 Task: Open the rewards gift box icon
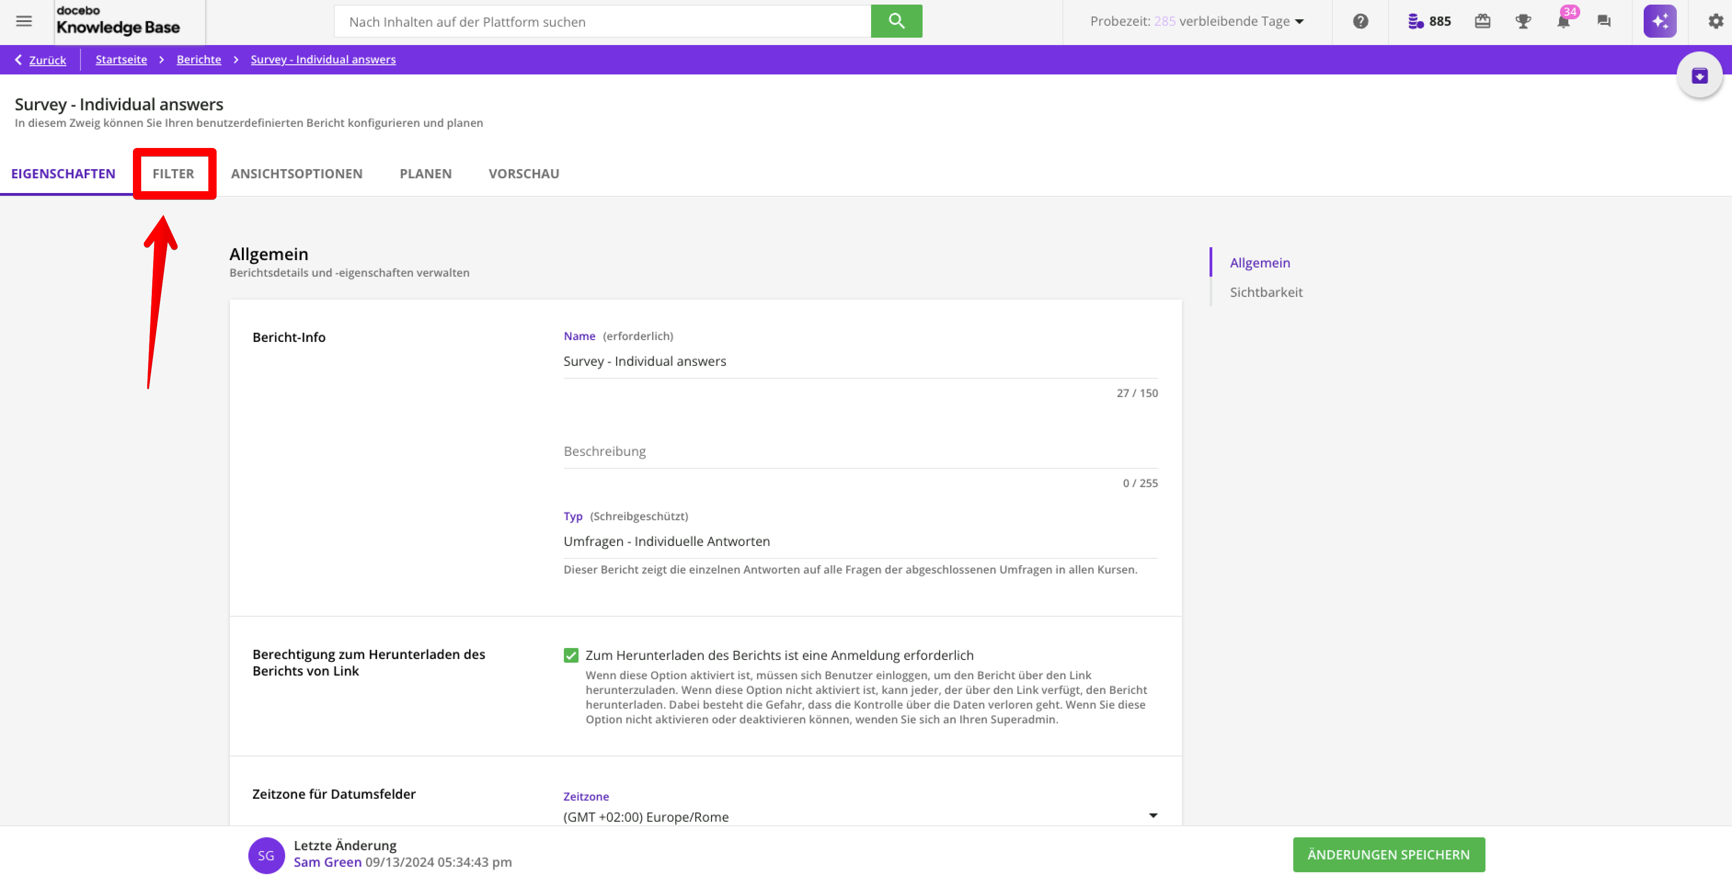point(1482,22)
